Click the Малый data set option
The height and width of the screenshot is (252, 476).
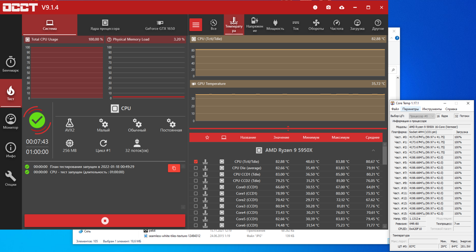click(x=103, y=125)
